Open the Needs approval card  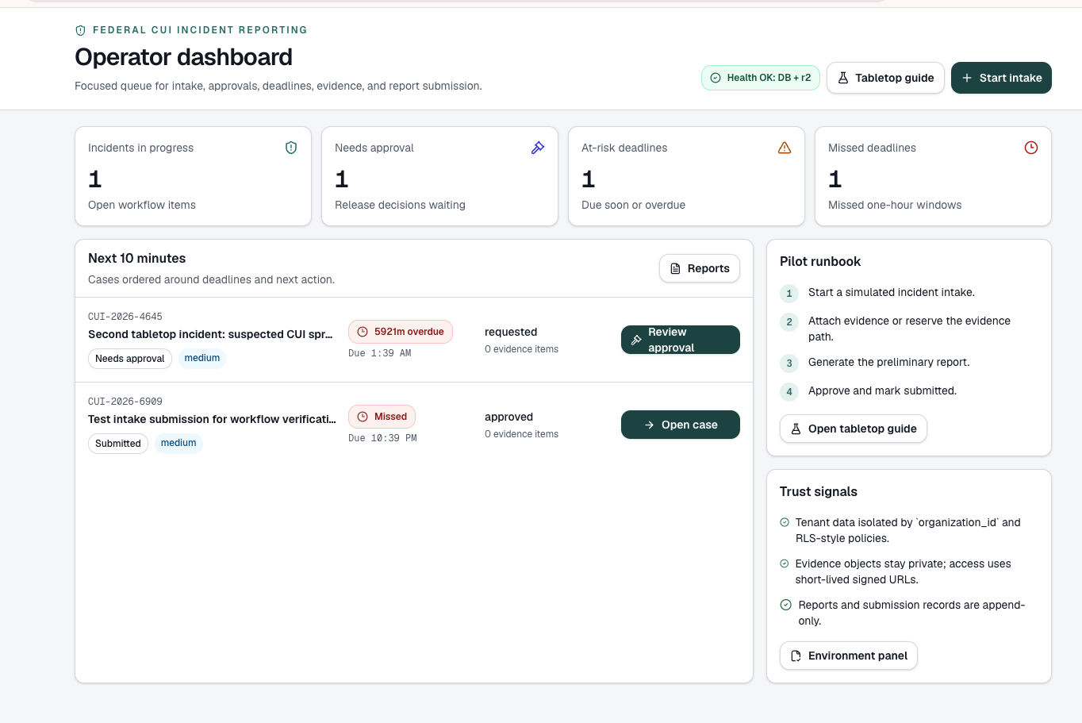pos(439,176)
